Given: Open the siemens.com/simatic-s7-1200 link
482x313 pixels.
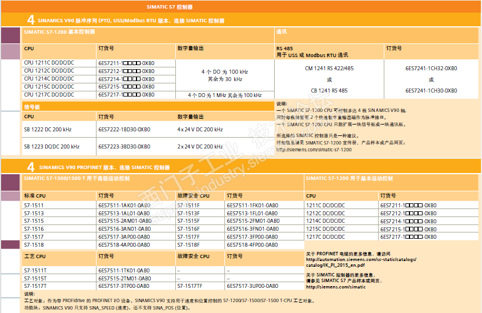Looking at the screenshot, I should tap(314, 150).
